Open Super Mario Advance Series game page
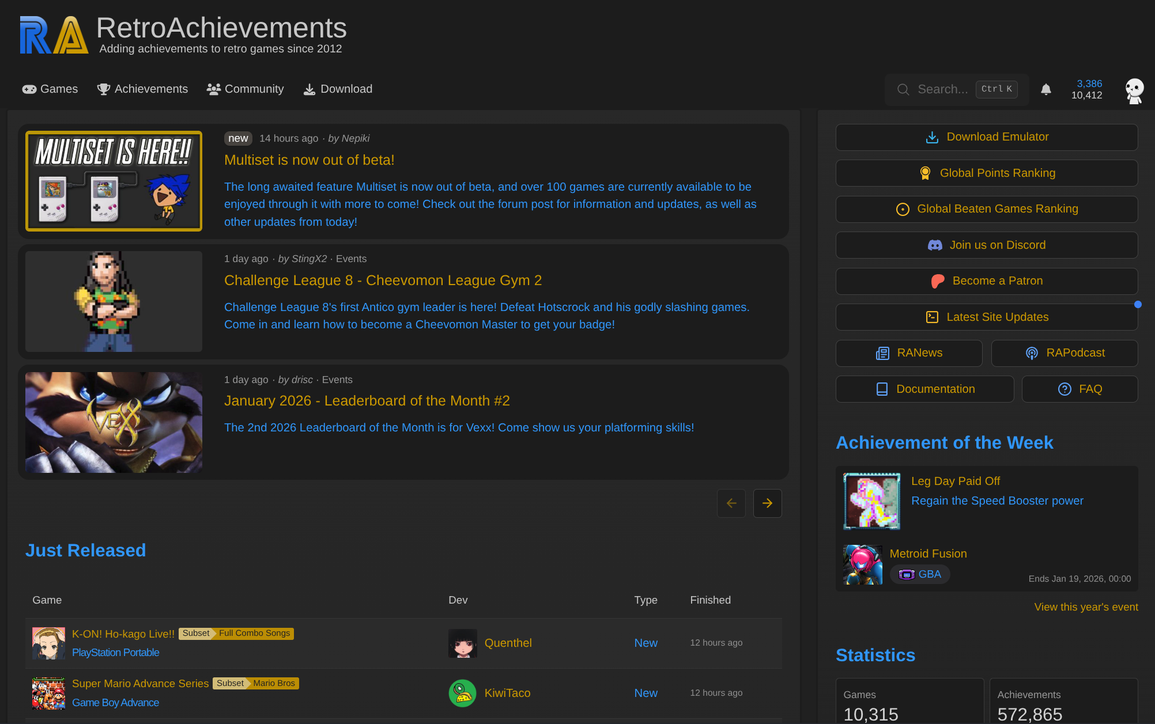1155x724 pixels. (140, 684)
